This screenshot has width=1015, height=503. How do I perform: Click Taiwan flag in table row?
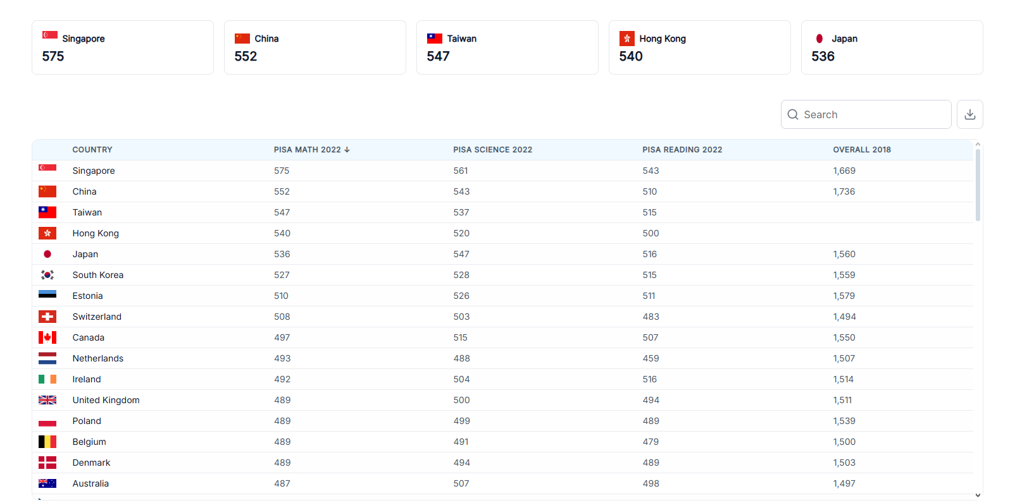tap(47, 212)
